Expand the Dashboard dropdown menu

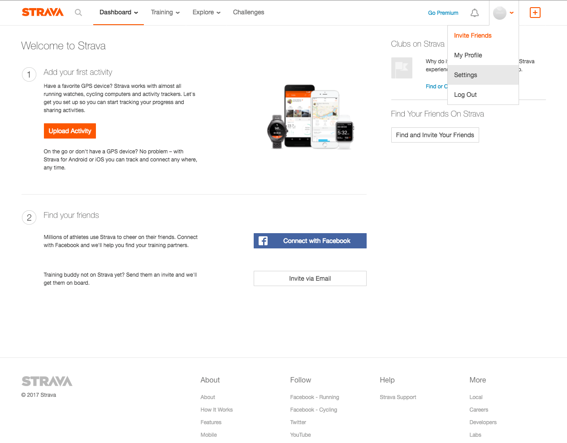coord(119,13)
